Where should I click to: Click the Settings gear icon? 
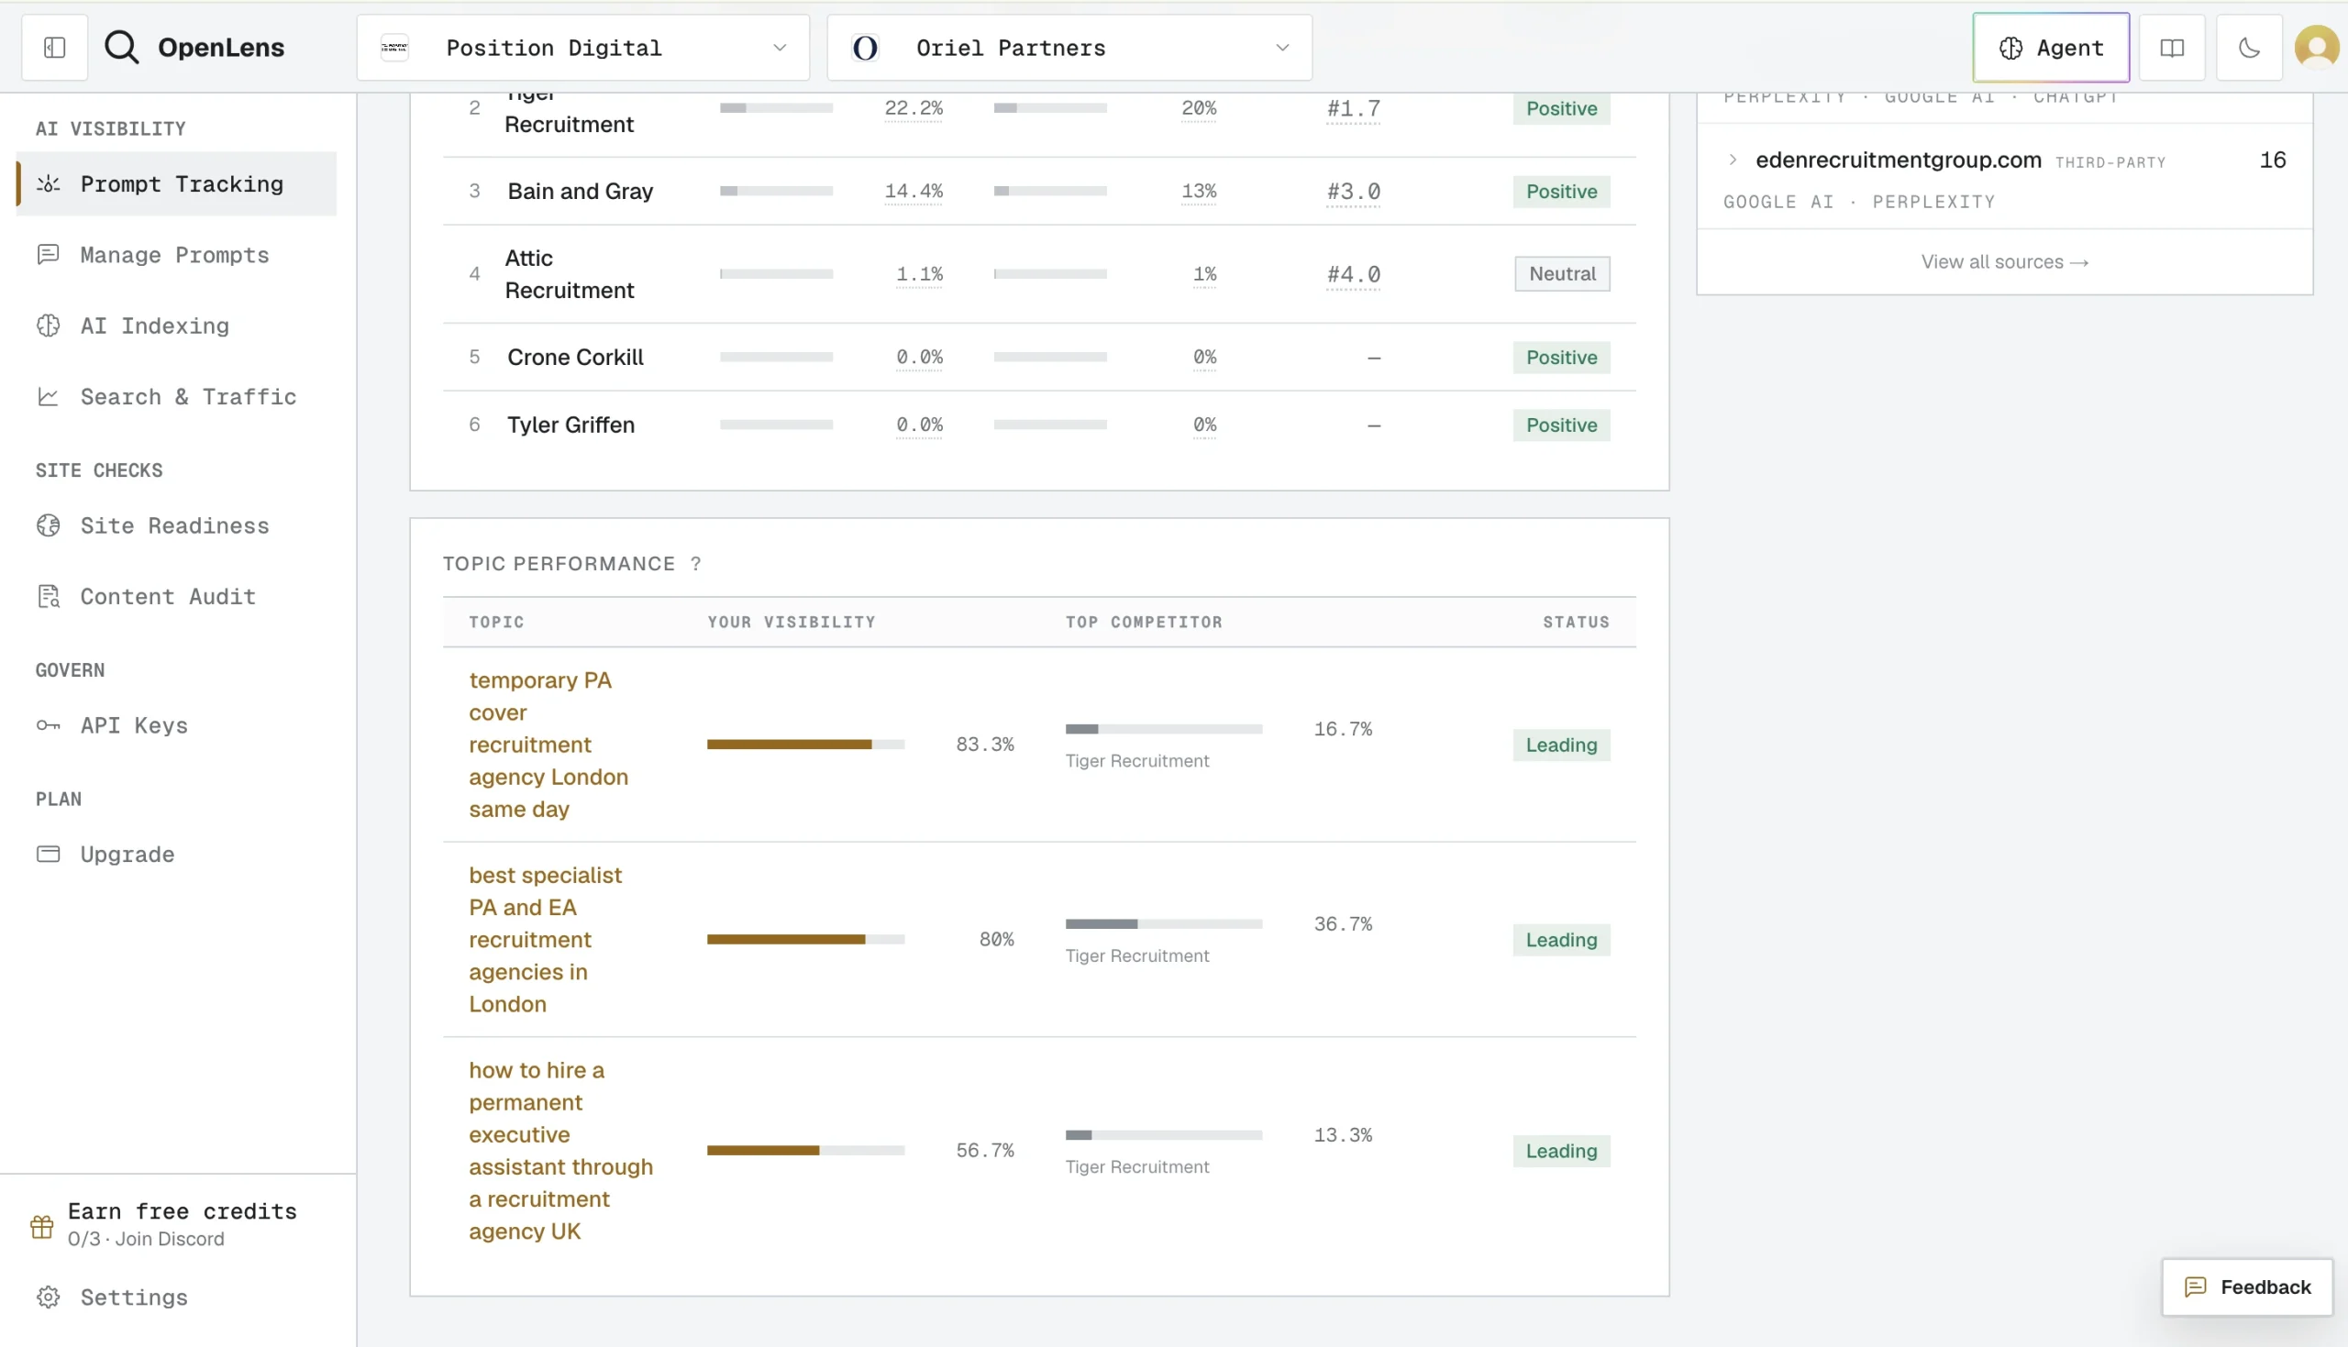(x=48, y=1297)
